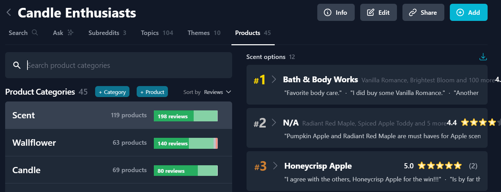Click the magnifier icon in the category search box
Screen dimensions: 501x192
point(17,65)
